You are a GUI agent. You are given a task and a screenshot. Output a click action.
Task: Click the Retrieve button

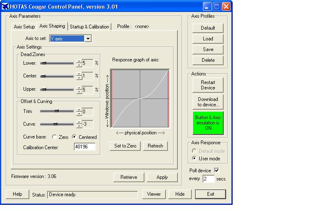pyautogui.click(x=129, y=177)
